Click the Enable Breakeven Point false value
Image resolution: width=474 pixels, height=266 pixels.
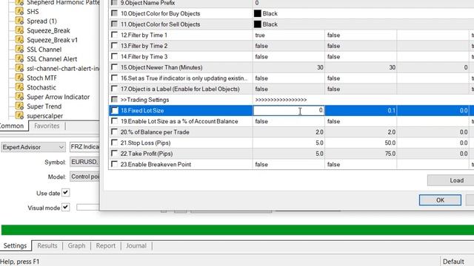pos(289,164)
